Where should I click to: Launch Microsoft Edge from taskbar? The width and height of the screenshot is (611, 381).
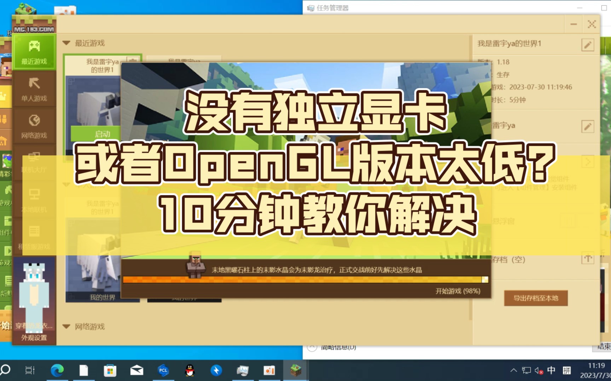point(57,370)
